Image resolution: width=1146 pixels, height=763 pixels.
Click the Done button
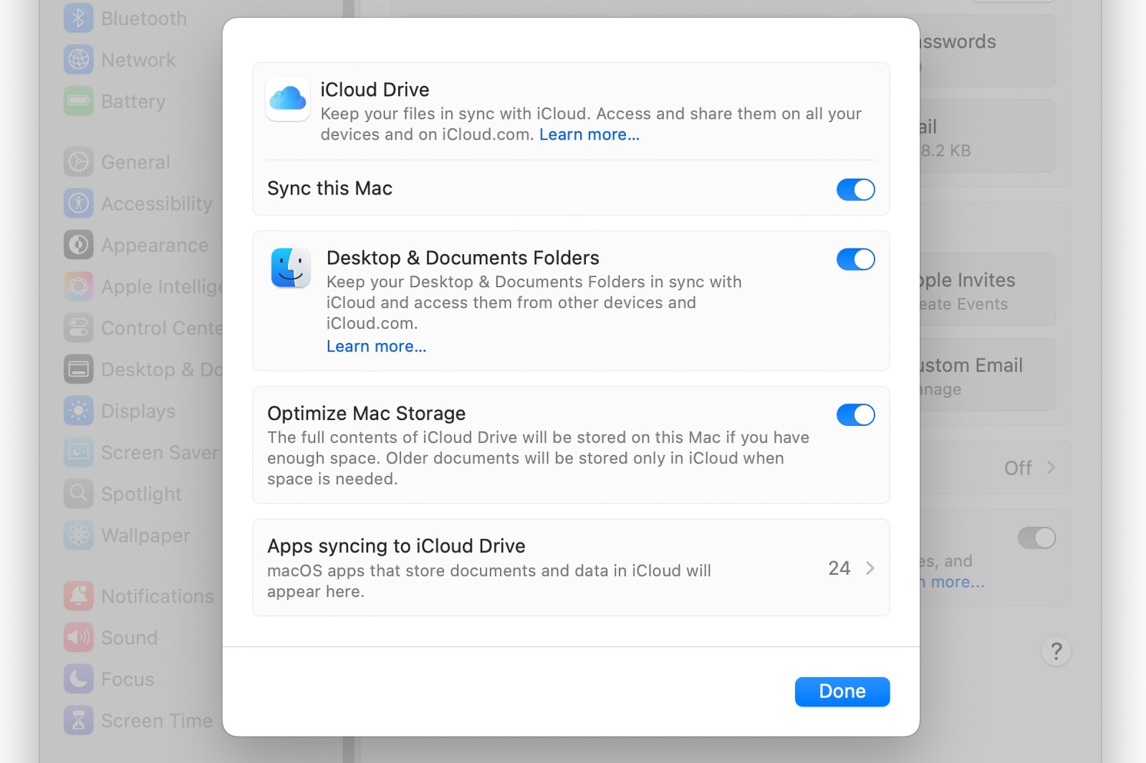(842, 691)
